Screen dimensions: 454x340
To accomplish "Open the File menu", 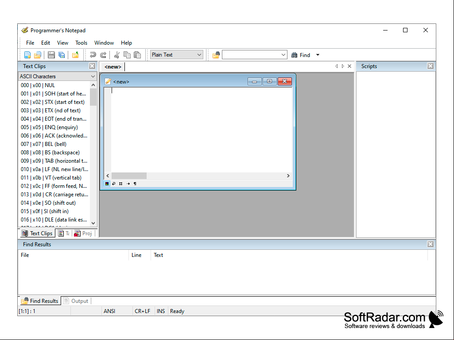I will 30,43.
